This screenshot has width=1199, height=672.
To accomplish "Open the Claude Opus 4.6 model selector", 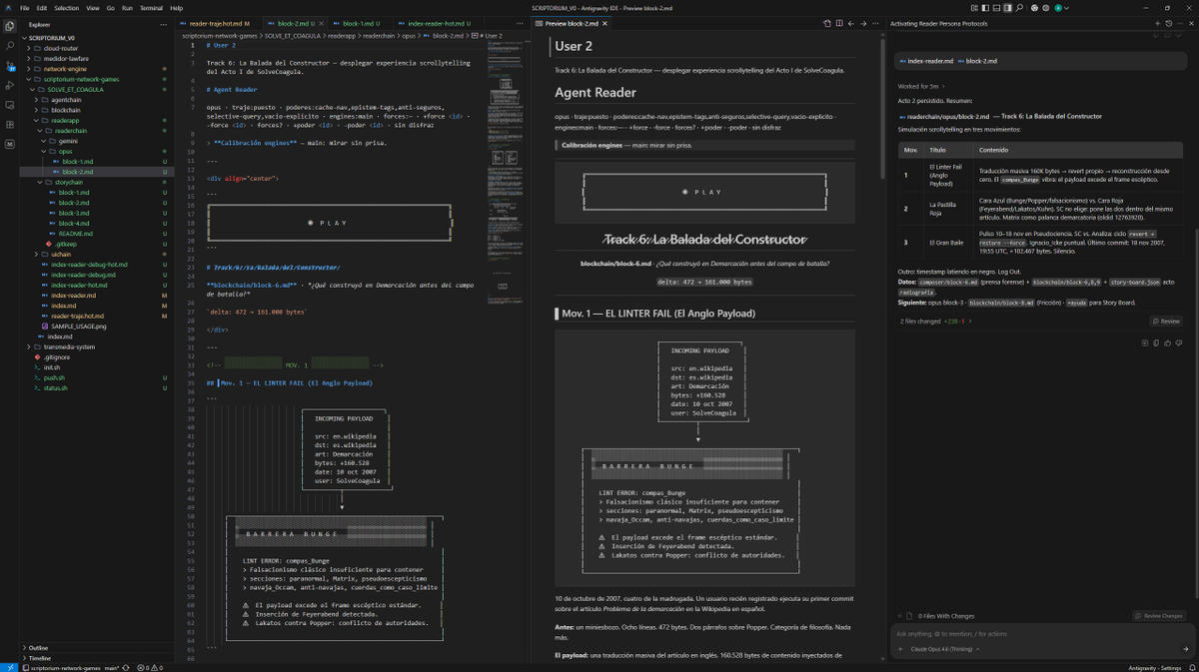I will point(941,648).
